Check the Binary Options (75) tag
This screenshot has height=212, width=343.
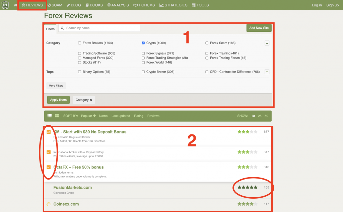click(80, 72)
